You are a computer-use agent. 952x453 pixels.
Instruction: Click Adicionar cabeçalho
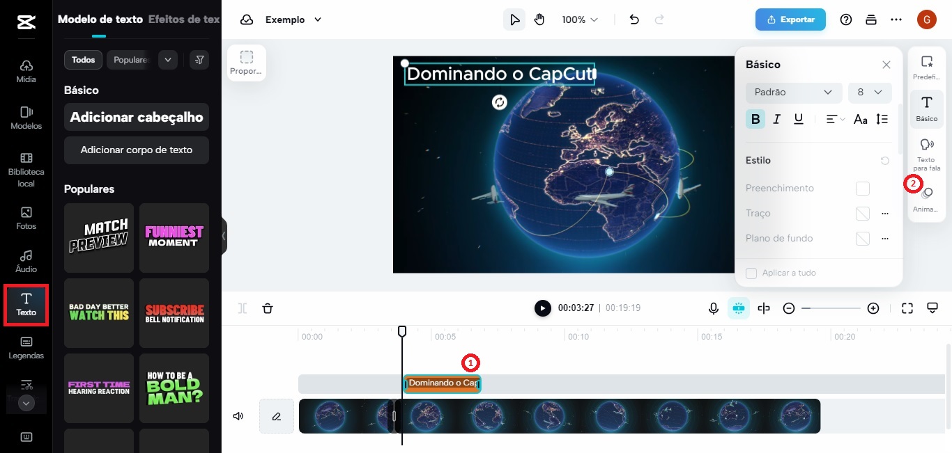(137, 117)
